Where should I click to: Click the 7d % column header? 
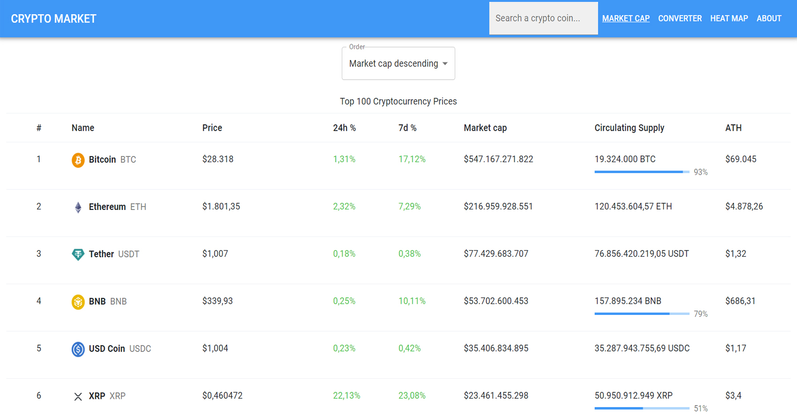coord(407,128)
